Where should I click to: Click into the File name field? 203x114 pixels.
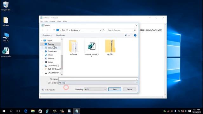click(98, 79)
